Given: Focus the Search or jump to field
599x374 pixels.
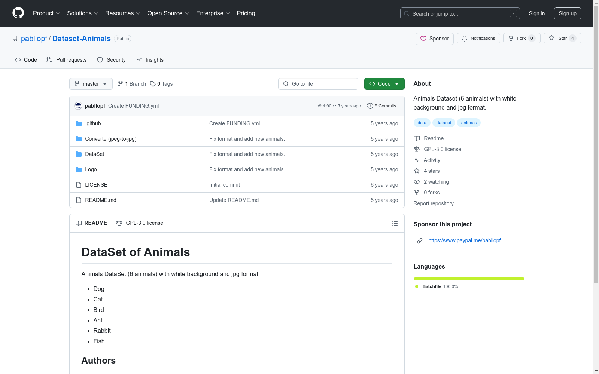Looking at the screenshot, I should pyautogui.click(x=460, y=13).
